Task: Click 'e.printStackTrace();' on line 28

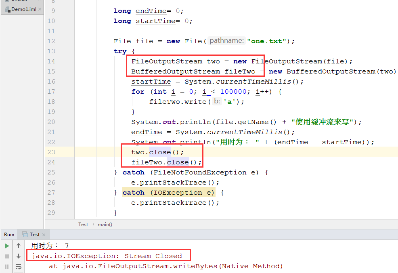Action: [x=175, y=203]
